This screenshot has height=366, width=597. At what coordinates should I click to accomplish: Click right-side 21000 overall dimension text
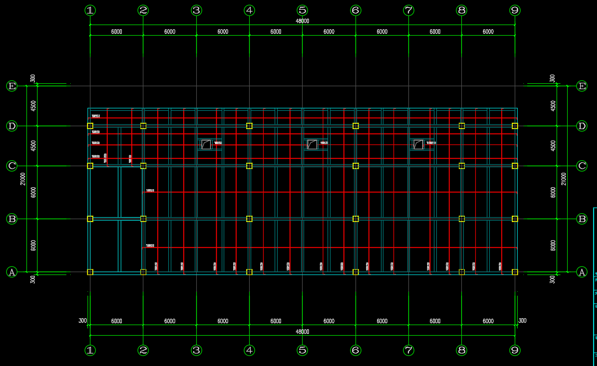point(563,179)
